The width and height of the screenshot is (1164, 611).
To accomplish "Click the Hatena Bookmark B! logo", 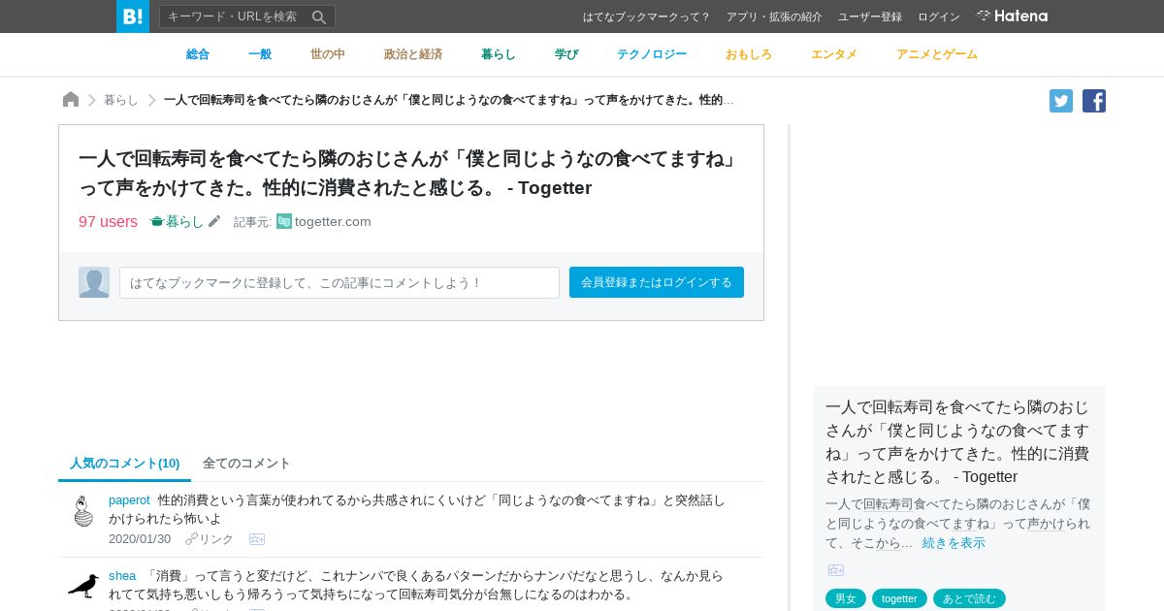I will (133, 16).
